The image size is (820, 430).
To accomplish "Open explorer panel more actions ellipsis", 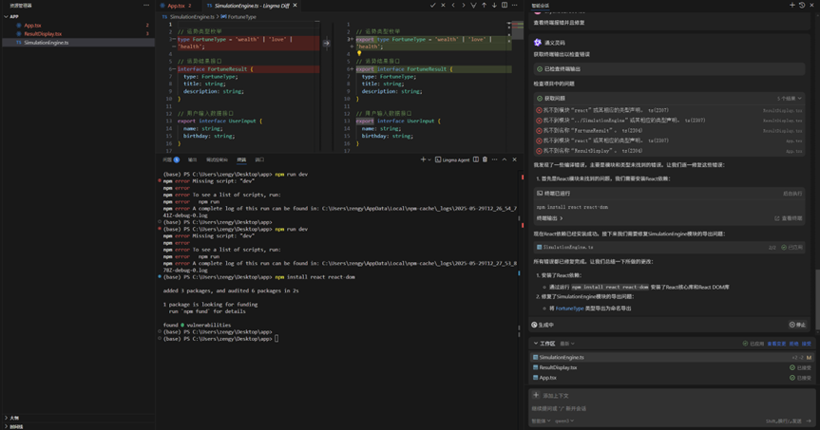I will point(146,6).
